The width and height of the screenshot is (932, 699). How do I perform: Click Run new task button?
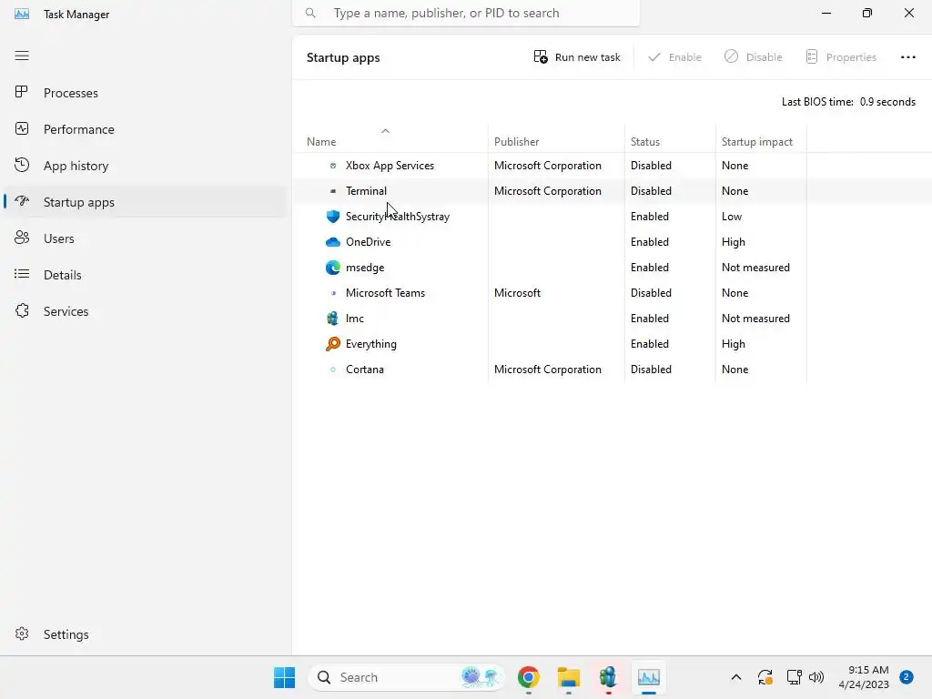[576, 57]
